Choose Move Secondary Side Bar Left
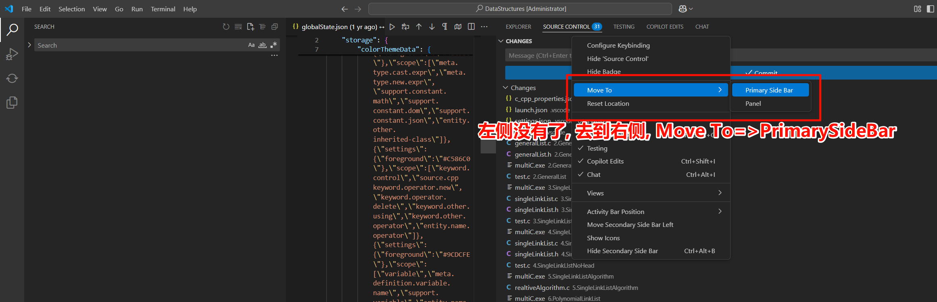 [630, 225]
